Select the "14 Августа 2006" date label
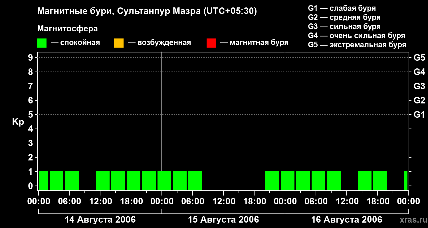428x228 pixels. coord(100,220)
